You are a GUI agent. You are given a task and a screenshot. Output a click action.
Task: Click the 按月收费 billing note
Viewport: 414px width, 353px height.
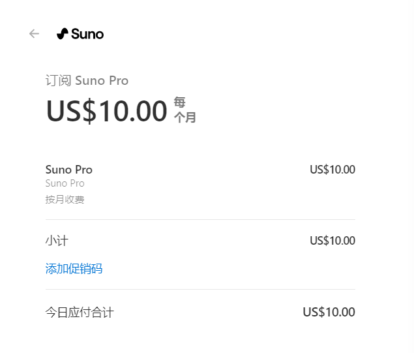coord(65,200)
